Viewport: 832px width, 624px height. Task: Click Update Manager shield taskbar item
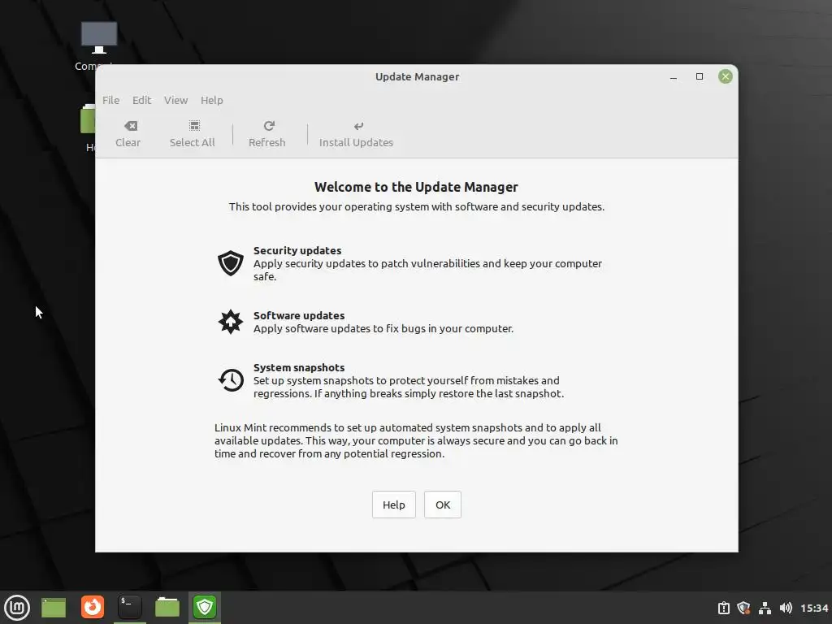[204, 607]
